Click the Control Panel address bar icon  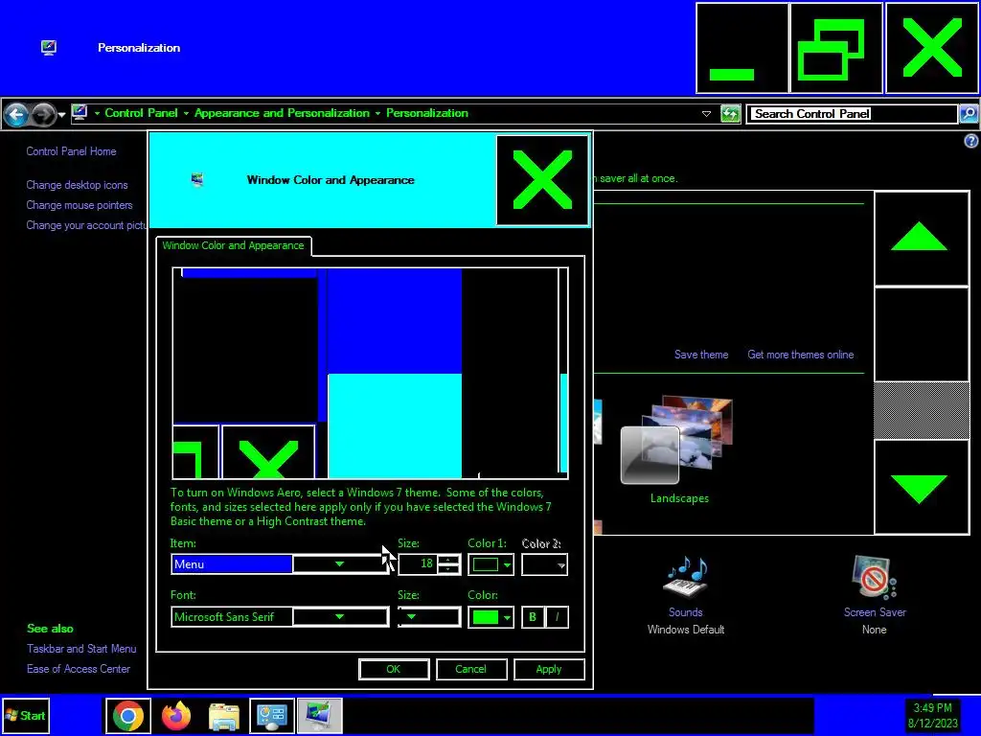(x=80, y=113)
